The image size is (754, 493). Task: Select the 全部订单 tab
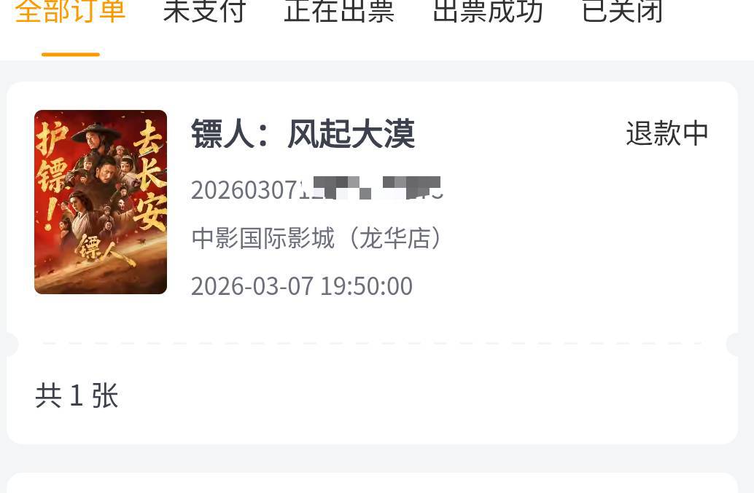[x=70, y=12]
